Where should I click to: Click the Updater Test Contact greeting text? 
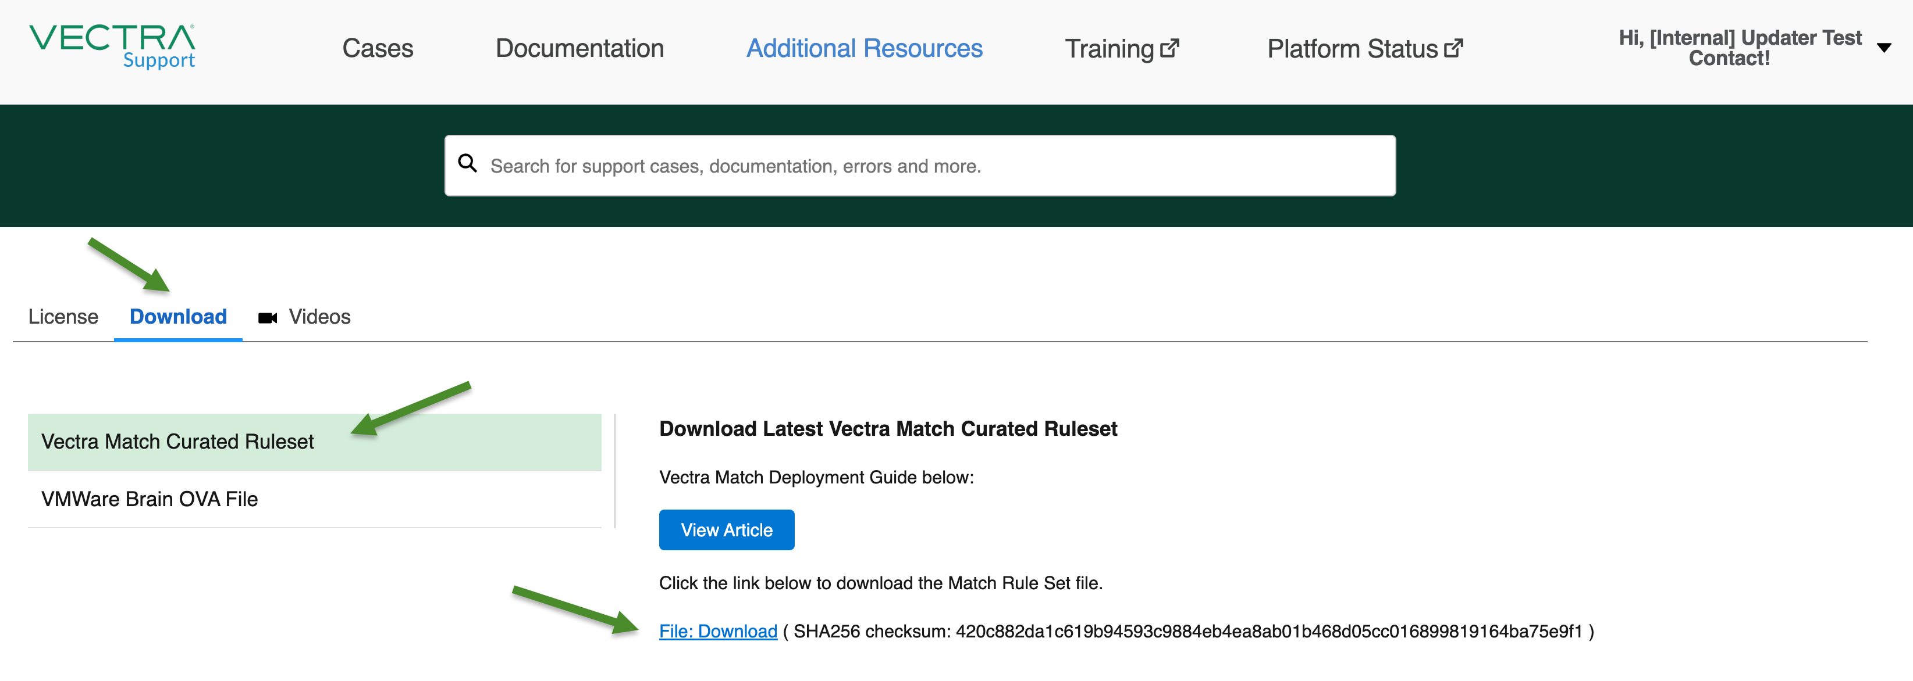click(x=1739, y=48)
